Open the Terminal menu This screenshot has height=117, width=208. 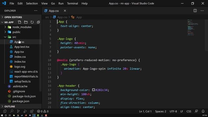[72, 4]
